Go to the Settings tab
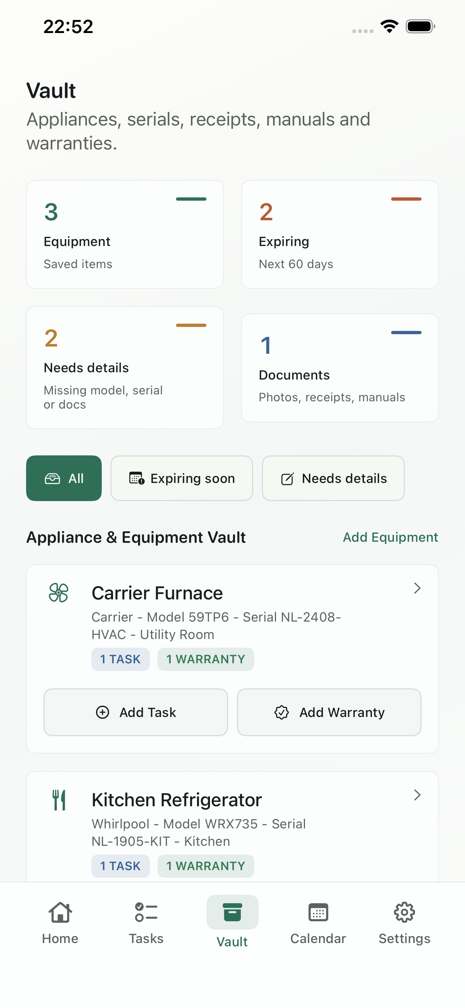This screenshot has height=1008, width=465. [405, 923]
